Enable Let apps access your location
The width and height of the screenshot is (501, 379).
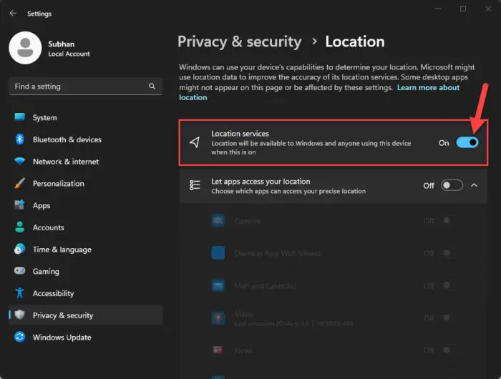pyautogui.click(x=452, y=185)
